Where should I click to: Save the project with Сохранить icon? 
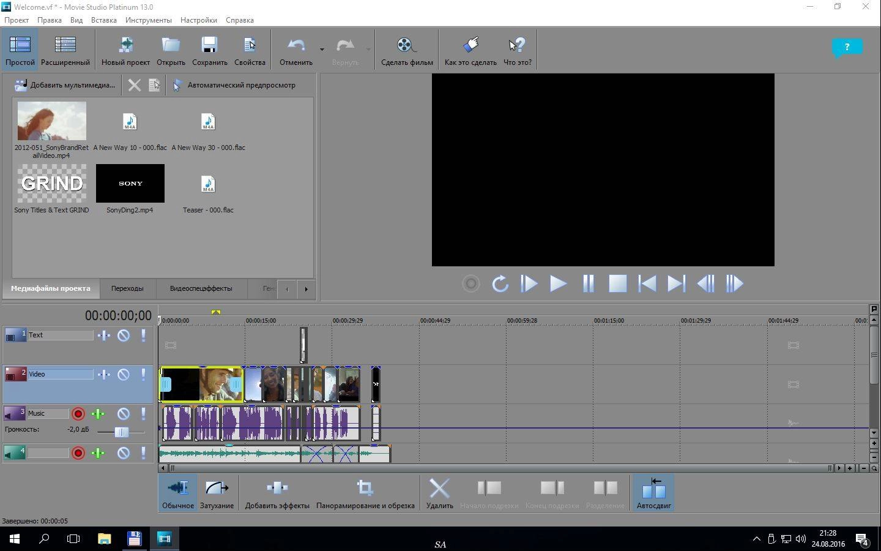(x=209, y=45)
